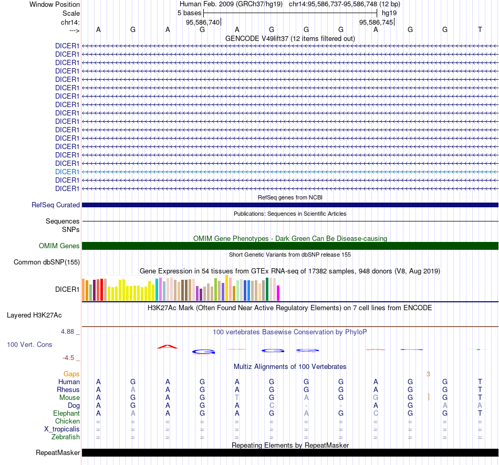Click the chr14: ruler label
This screenshot has width=499, height=465.
click(x=70, y=22)
